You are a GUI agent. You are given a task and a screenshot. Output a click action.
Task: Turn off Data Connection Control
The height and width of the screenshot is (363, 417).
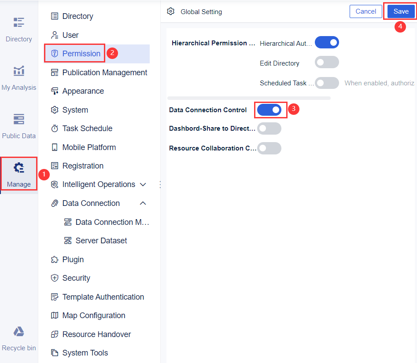click(x=270, y=110)
